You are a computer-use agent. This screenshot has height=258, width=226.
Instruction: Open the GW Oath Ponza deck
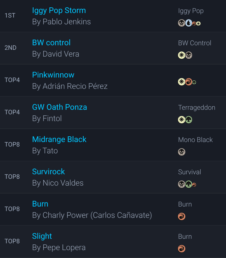(x=59, y=107)
